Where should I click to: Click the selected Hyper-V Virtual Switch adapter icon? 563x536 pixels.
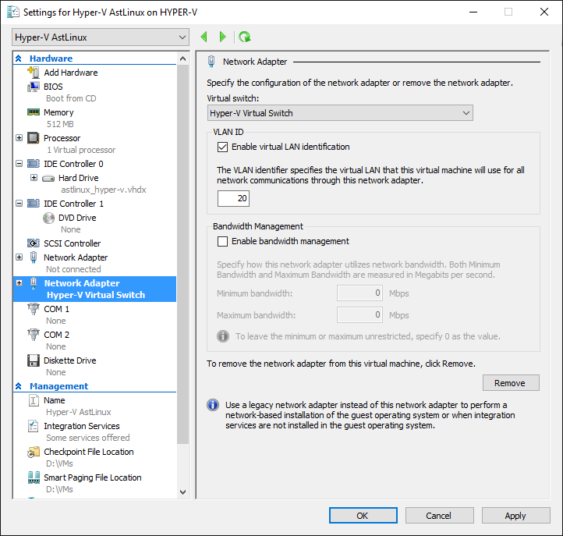click(x=34, y=283)
